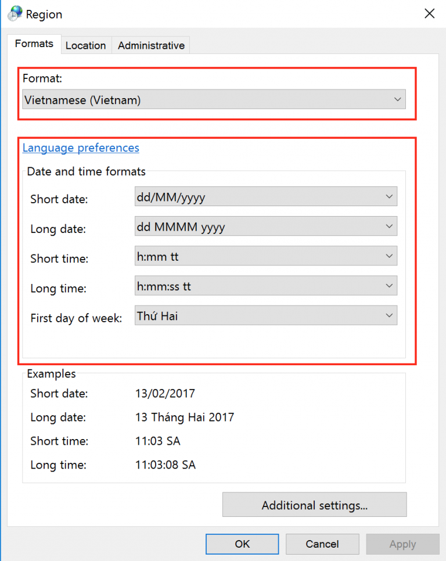This screenshot has height=561, width=446.
Task: Click the Region globe icon in title bar
Action: point(15,13)
